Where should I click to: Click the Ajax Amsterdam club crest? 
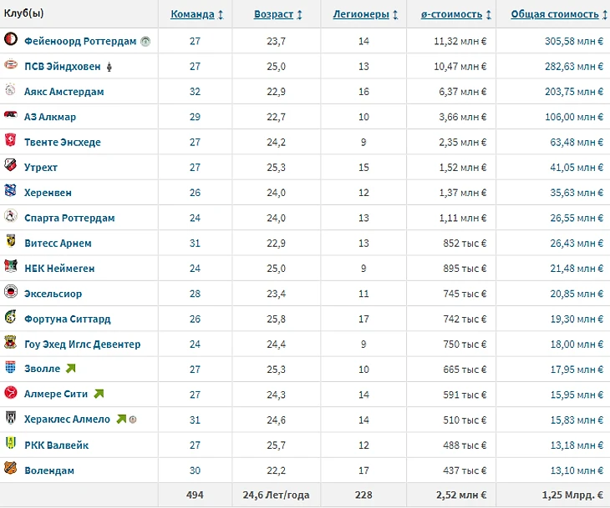point(11,89)
